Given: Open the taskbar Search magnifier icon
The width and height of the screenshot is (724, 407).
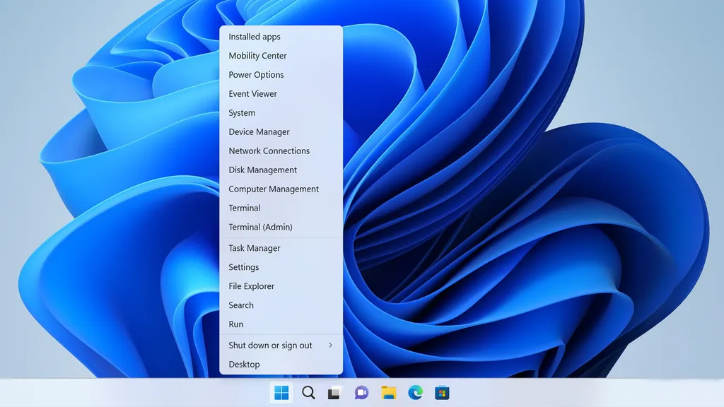Looking at the screenshot, I should (x=308, y=393).
